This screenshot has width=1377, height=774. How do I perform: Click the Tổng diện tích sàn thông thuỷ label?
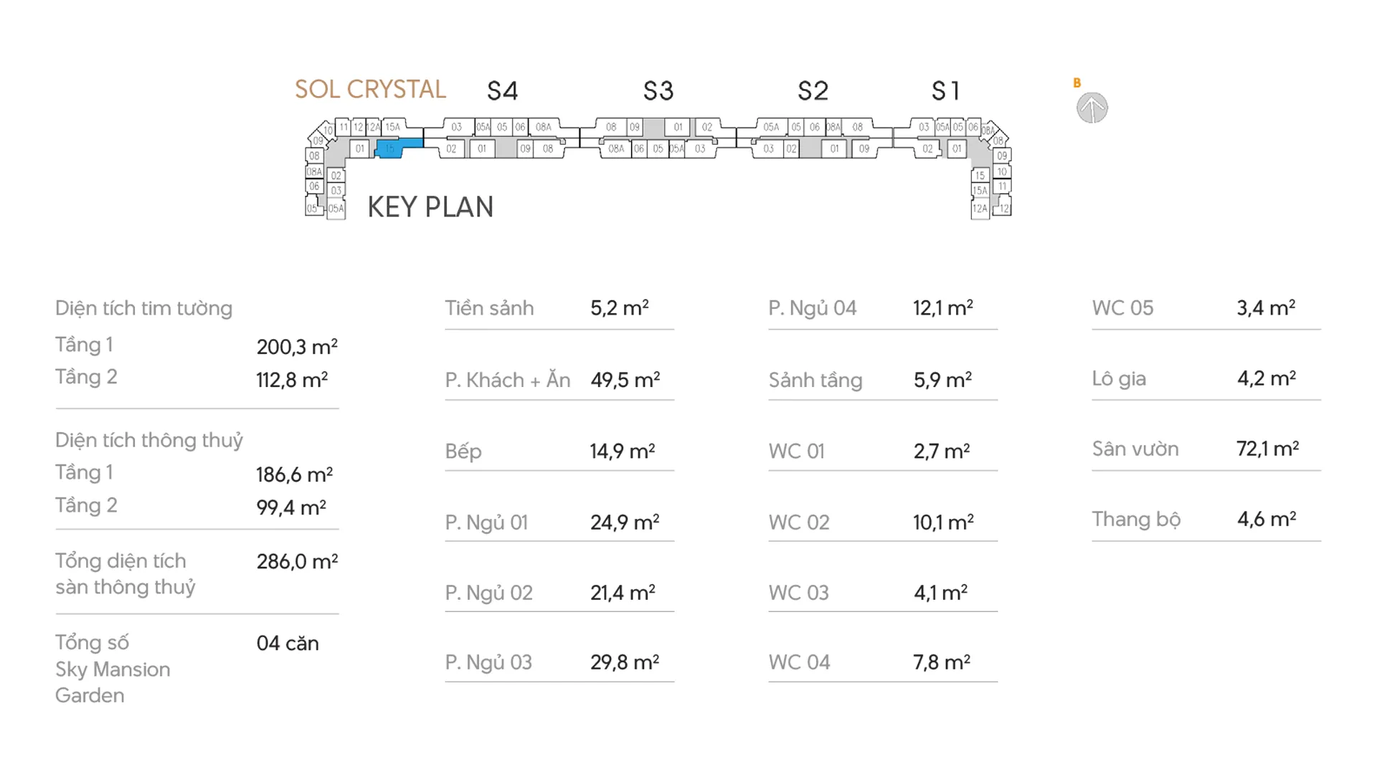(x=126, y=573)
